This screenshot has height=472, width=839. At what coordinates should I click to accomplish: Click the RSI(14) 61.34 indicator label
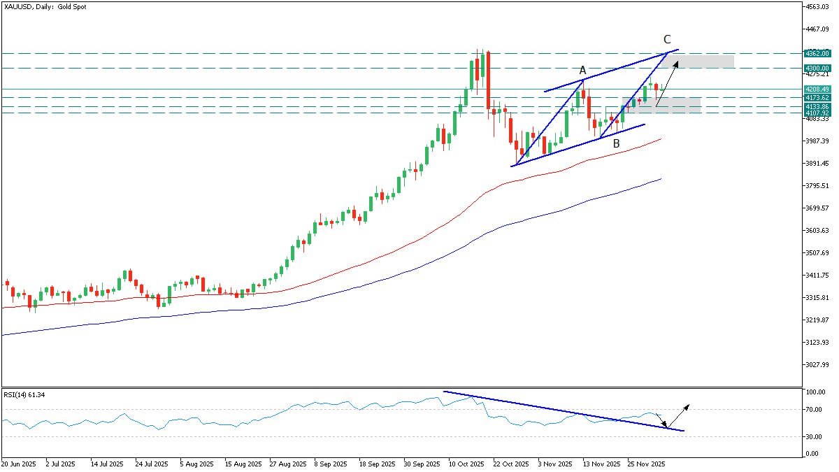[x=23, y=396]
